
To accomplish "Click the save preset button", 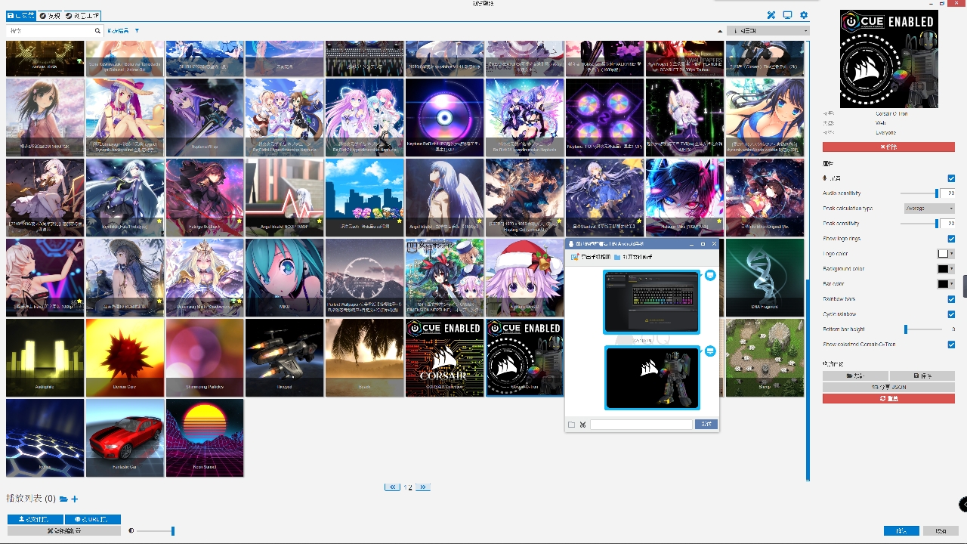I will point(922,376).
